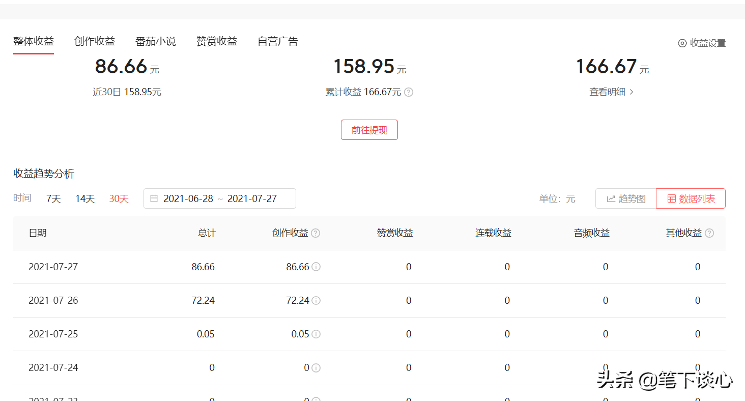Select the 14天 time filter
Viewport: 745px width, 401px height.
(84, 198)
